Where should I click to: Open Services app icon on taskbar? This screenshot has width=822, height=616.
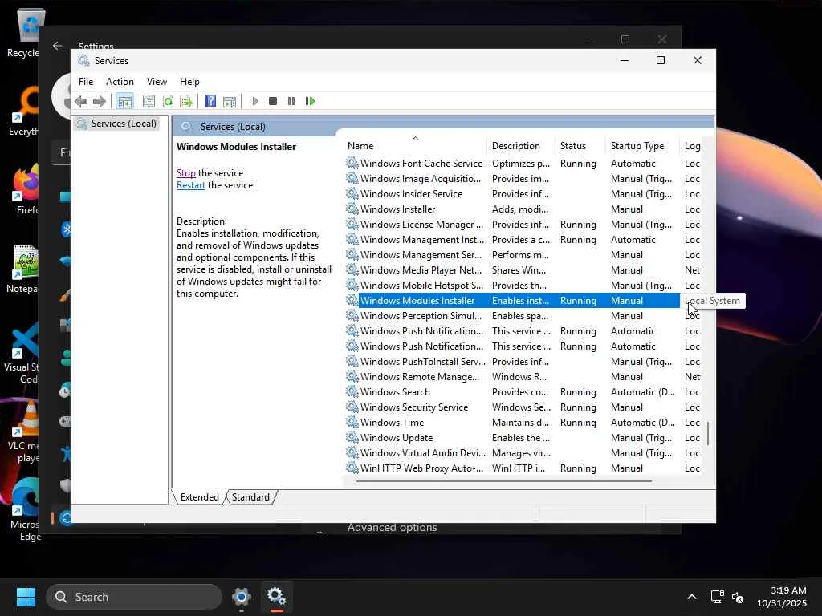(x=276, y=596)
